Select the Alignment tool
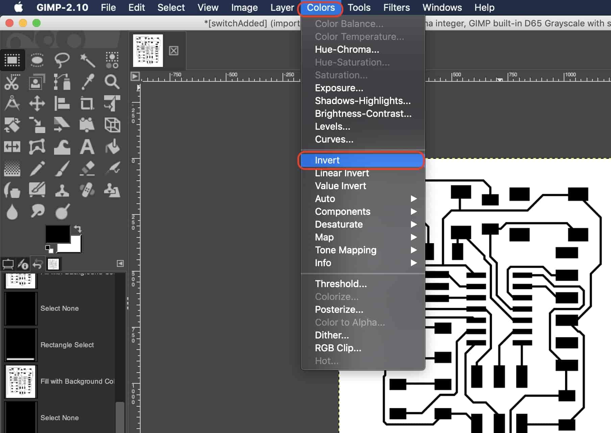 (x=62, y=103)
